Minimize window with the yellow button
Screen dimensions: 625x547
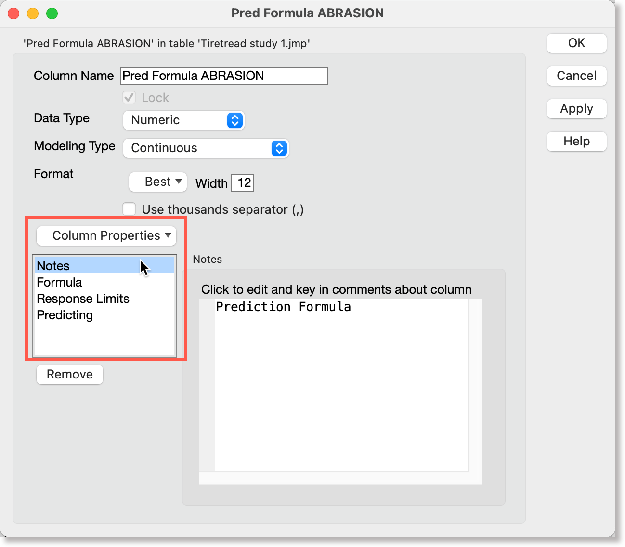[x=33, y=13]
